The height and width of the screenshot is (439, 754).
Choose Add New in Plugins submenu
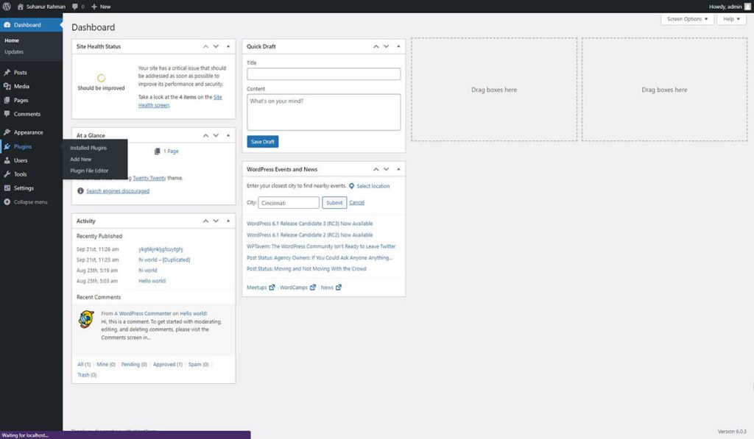81,160
